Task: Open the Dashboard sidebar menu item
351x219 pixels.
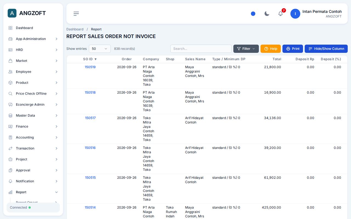Action: click(x=33, y=28)
